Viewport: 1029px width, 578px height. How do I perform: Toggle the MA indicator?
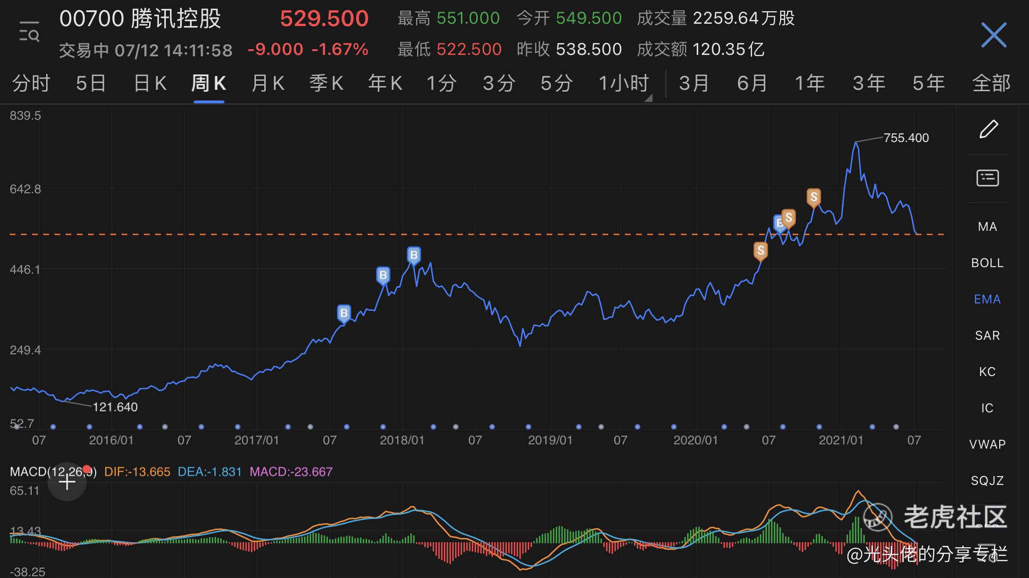pos(987,227)
